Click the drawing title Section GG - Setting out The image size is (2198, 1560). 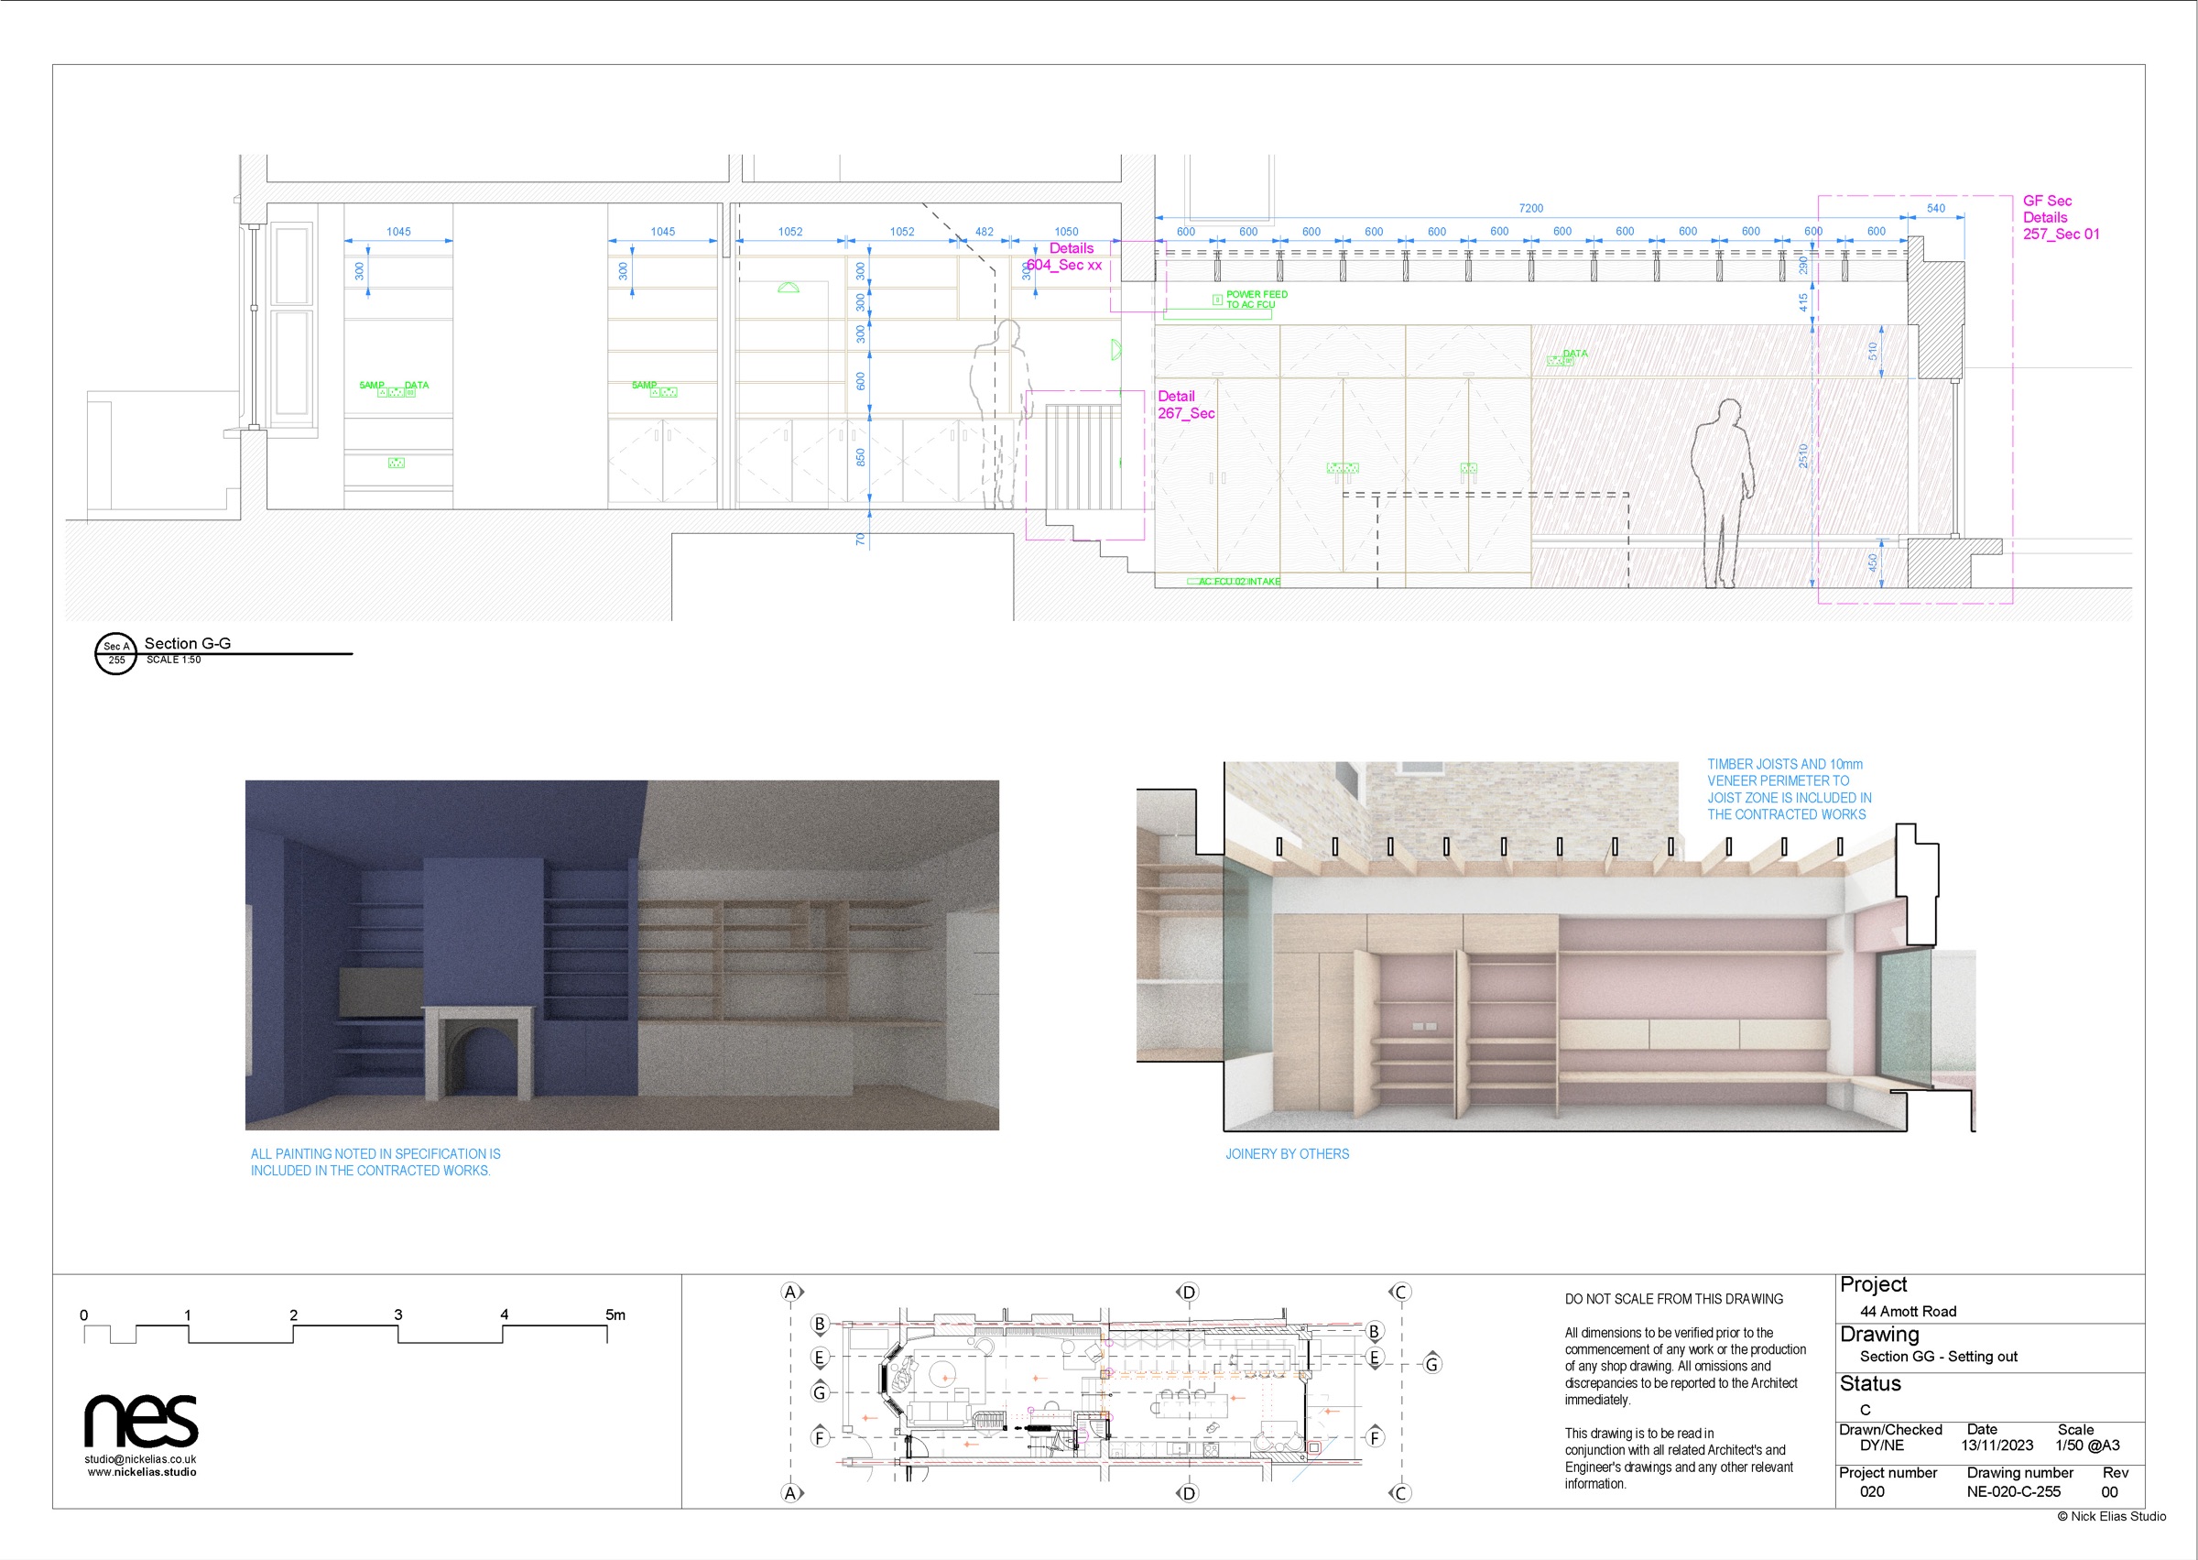click(1939, 1357)
